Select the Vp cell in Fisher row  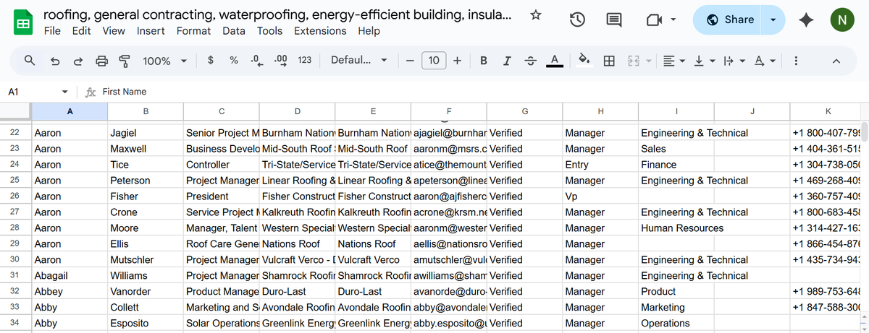600,196
